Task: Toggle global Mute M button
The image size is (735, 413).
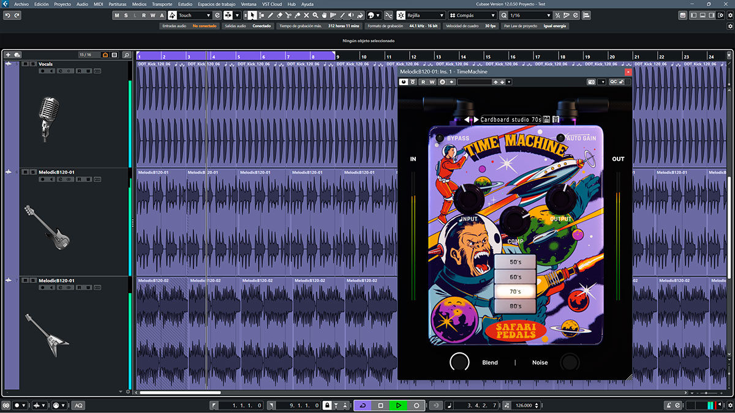Action: [117, 15]
